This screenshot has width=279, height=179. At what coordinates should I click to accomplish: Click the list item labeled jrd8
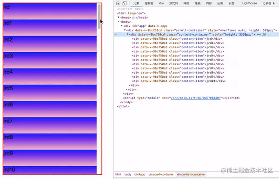[50, 142]
